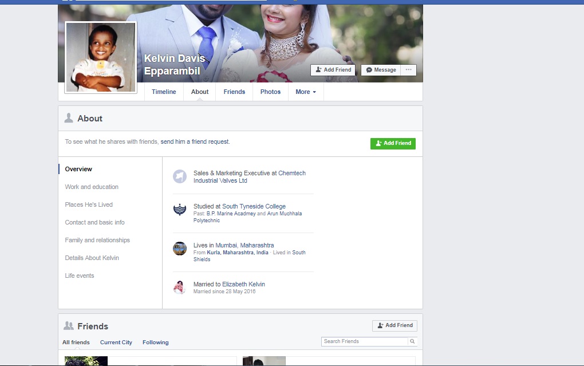Open the three-dots options on cover photo
Viewport: 584px width, 366px height.
[x=408, y=70]
